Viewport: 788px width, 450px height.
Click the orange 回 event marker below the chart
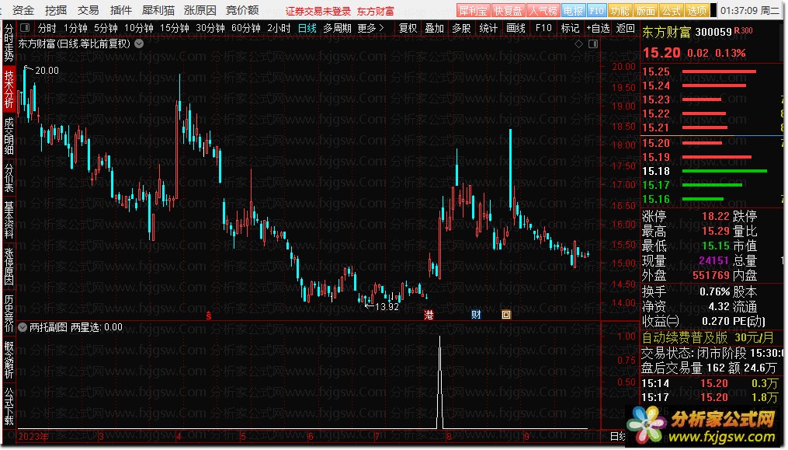[x=506, y=315]
